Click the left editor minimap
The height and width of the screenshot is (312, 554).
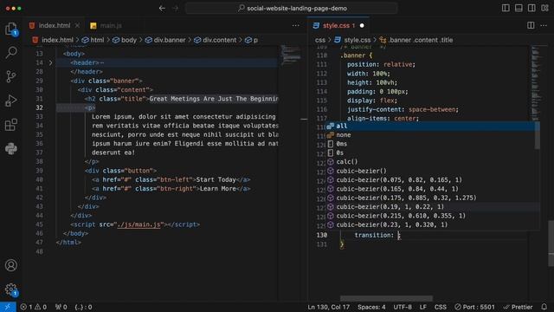click(291, 55)
